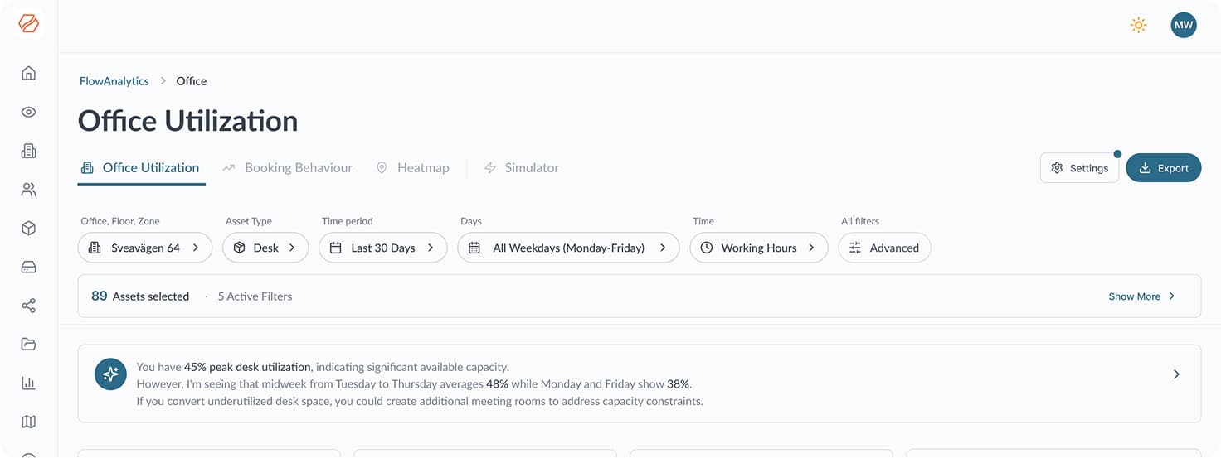Go to FlowAnalytics breadcrumb
This screenshot has width=1221, height=458.
point(114,81)
